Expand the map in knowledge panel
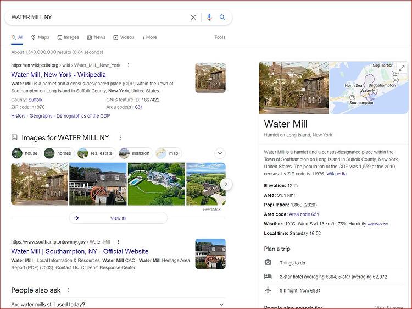412x309 pixels. click(x=402, y=68)
